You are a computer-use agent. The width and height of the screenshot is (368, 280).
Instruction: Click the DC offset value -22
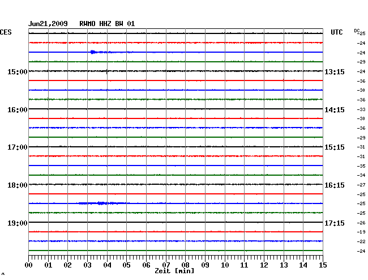tap(361, 241)
